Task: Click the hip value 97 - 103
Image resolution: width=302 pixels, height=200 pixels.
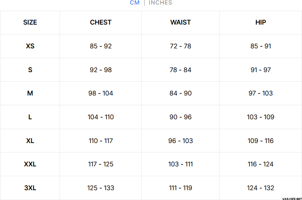Action: click(261, 93)
